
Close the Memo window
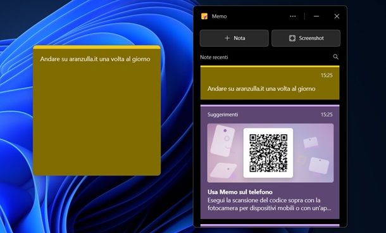click(x=337, y=16)
